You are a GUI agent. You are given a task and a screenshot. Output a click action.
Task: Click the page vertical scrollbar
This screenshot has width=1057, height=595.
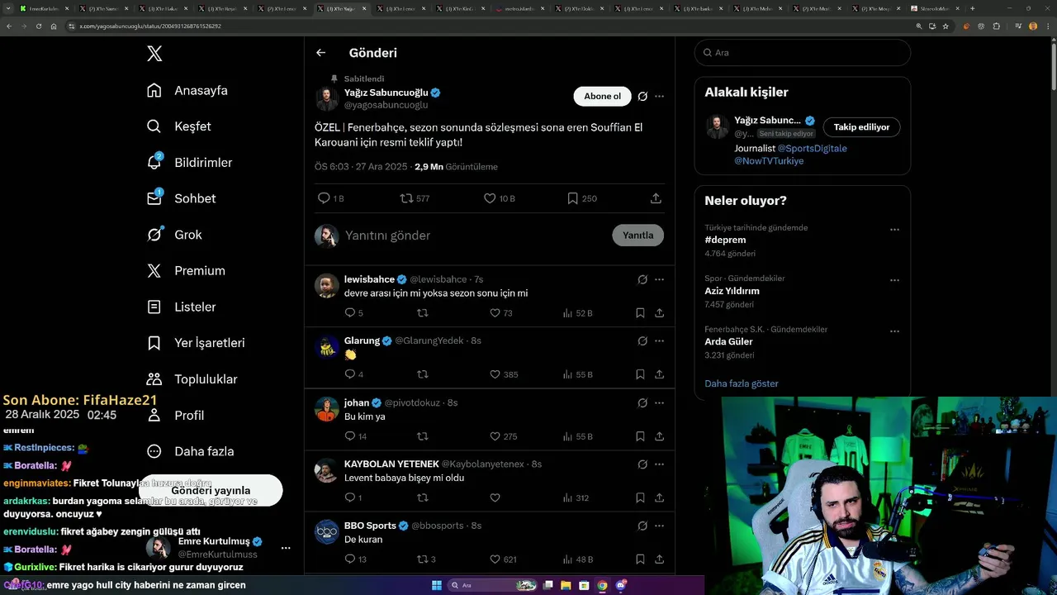(x=1053, y=66)
